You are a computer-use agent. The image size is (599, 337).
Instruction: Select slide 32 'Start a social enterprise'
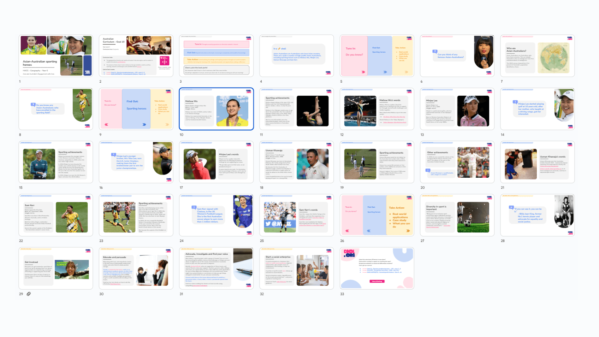pos(297,268)
